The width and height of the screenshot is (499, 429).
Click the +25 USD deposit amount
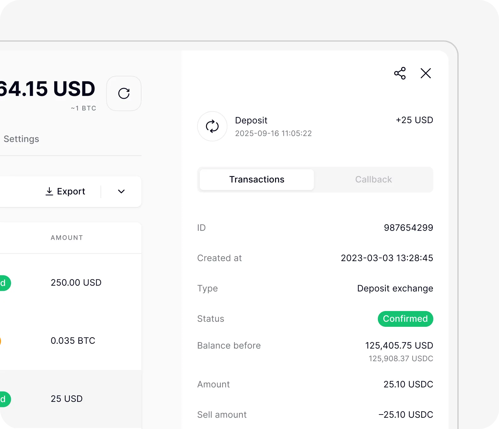click(414, 120)
